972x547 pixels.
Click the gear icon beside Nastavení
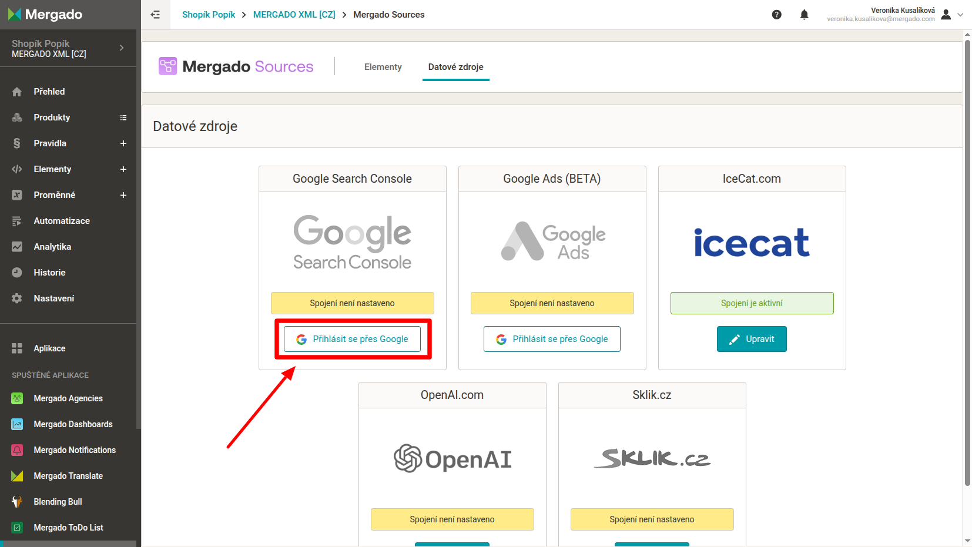click(x=17, y=298)
